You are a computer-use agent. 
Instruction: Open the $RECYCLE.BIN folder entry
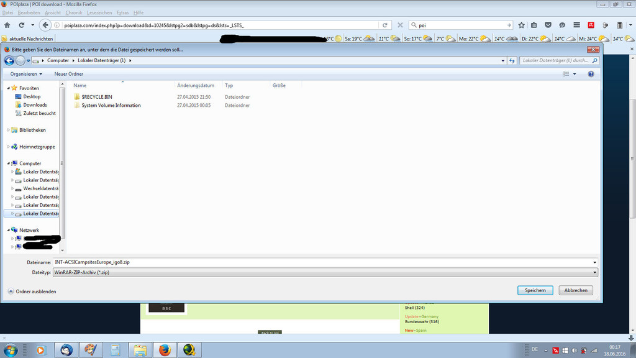pos(97,97)
